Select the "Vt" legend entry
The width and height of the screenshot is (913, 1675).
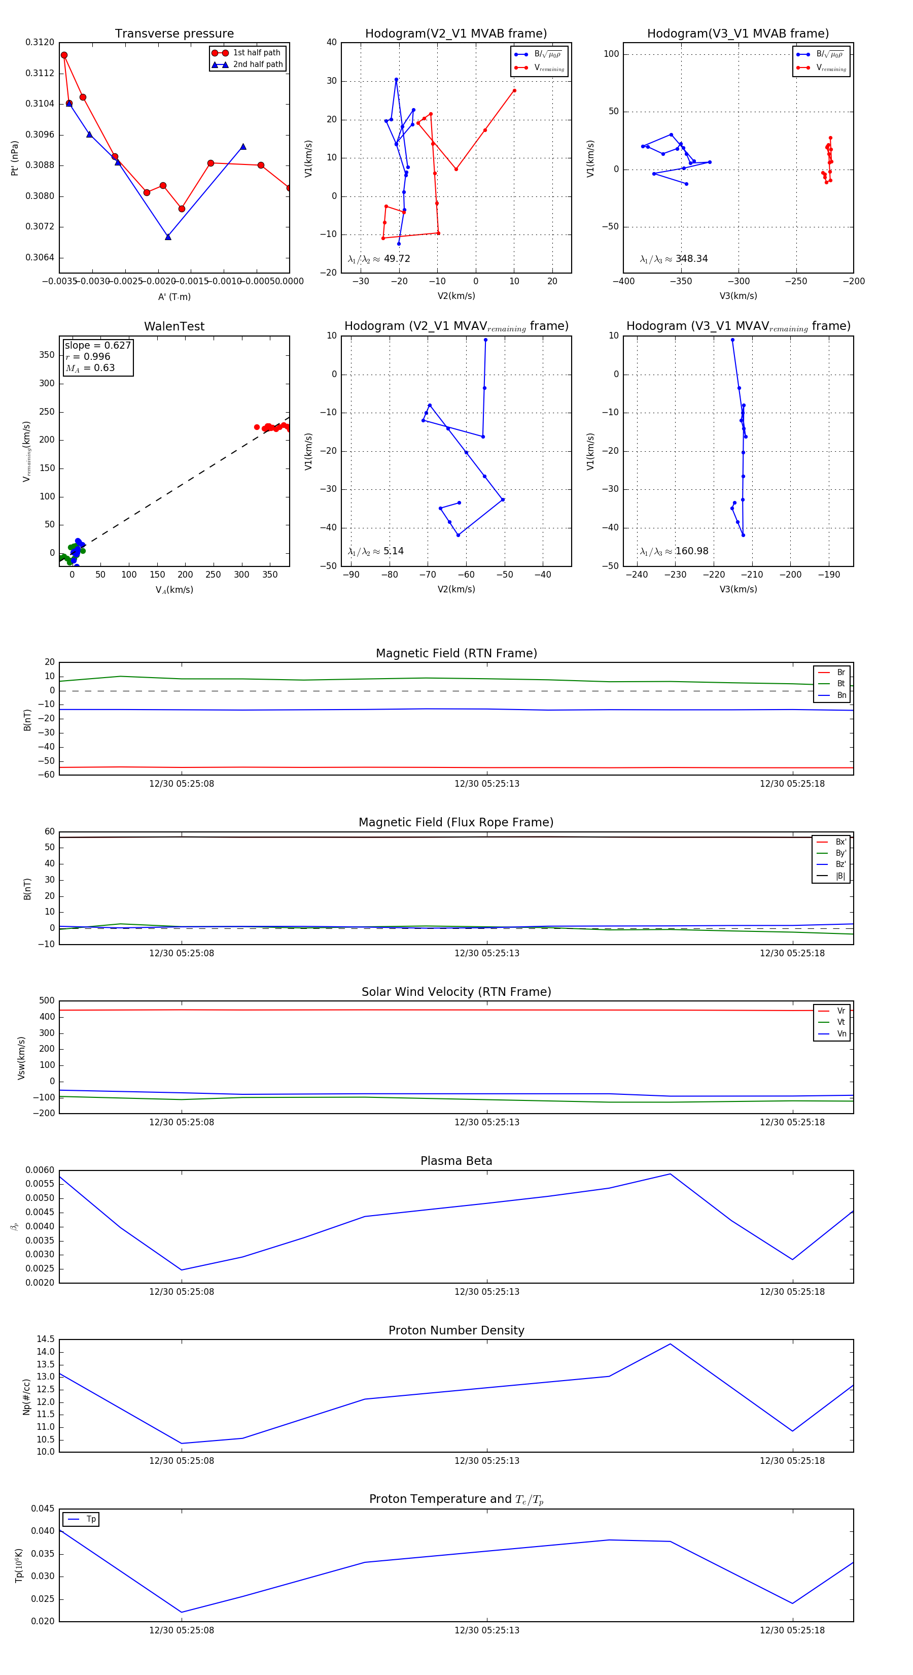pos(832,1022)
